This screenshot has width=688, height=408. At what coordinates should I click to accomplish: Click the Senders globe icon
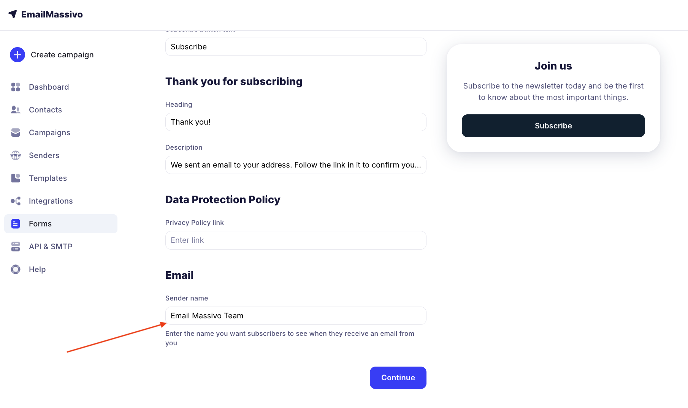point(16,155)
